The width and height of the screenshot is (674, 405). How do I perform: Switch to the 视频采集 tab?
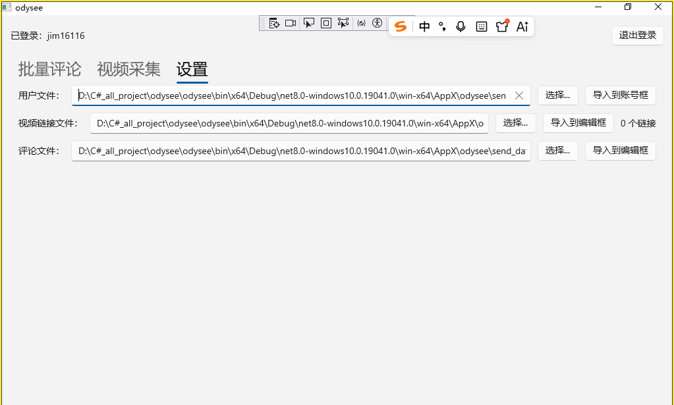coord(128,69)
